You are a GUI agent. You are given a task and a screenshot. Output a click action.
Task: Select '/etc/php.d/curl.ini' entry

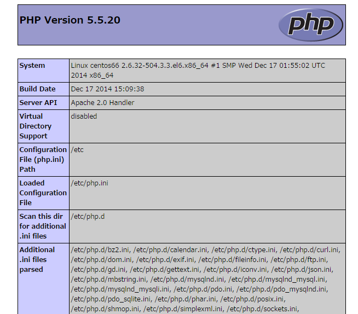[309, 250]
